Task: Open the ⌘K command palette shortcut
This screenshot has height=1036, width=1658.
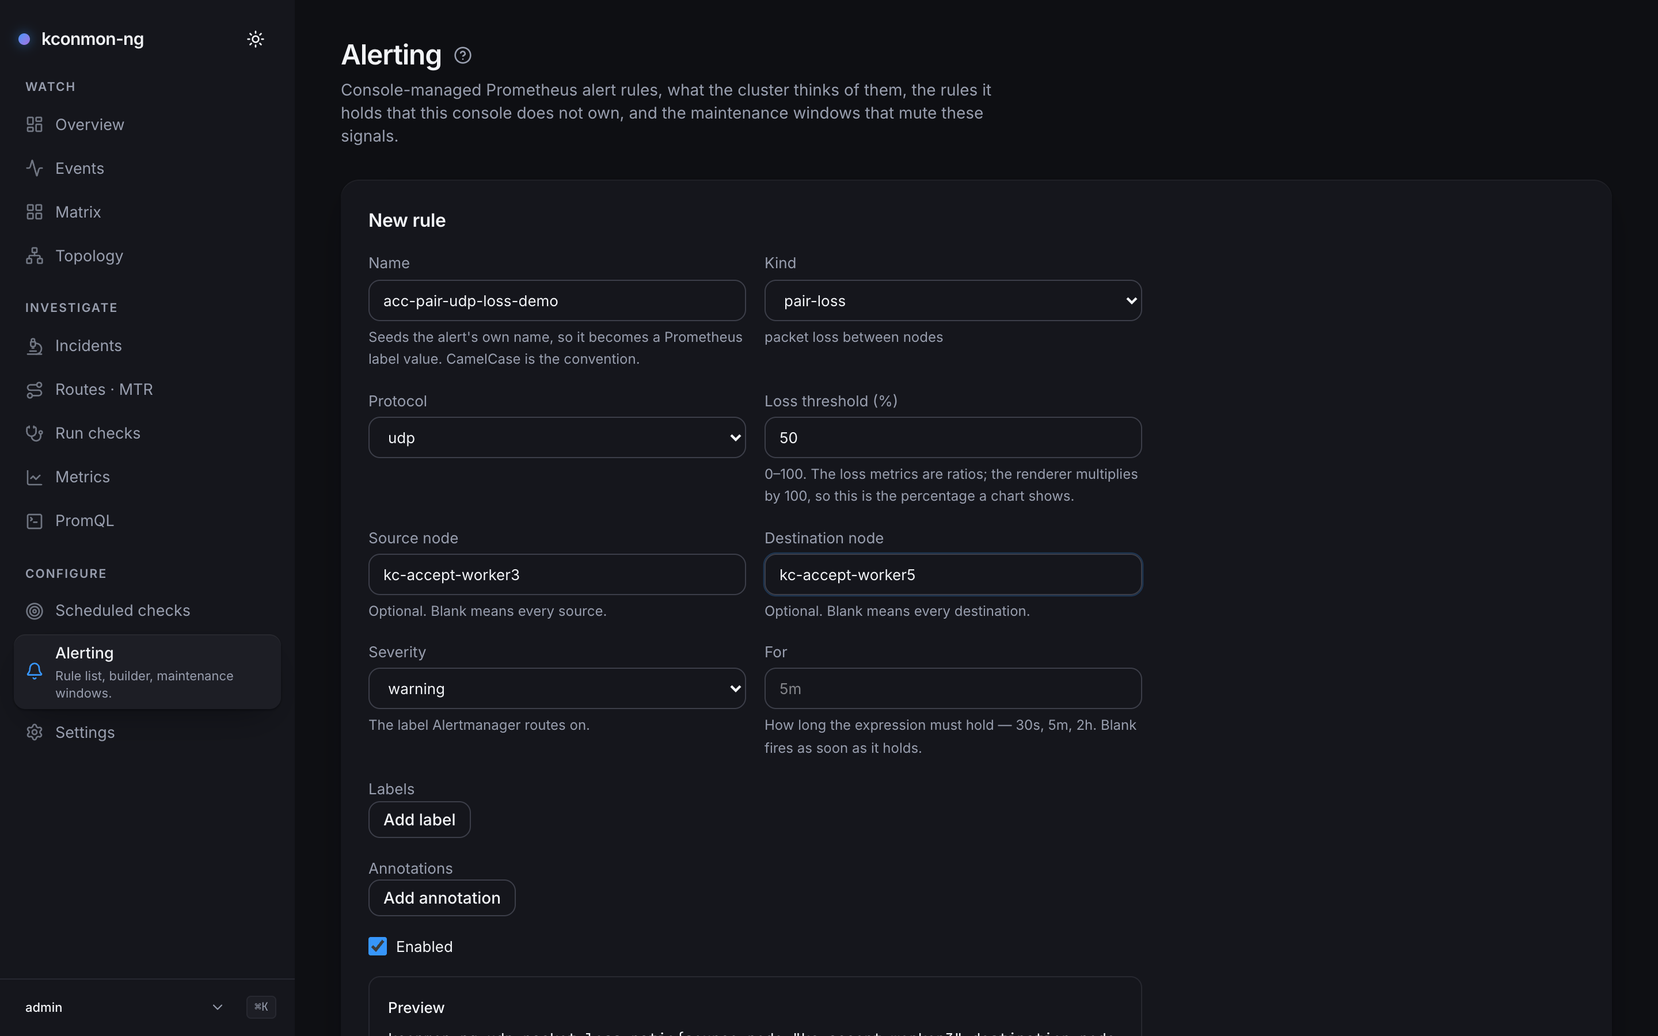Action: 261,1007
